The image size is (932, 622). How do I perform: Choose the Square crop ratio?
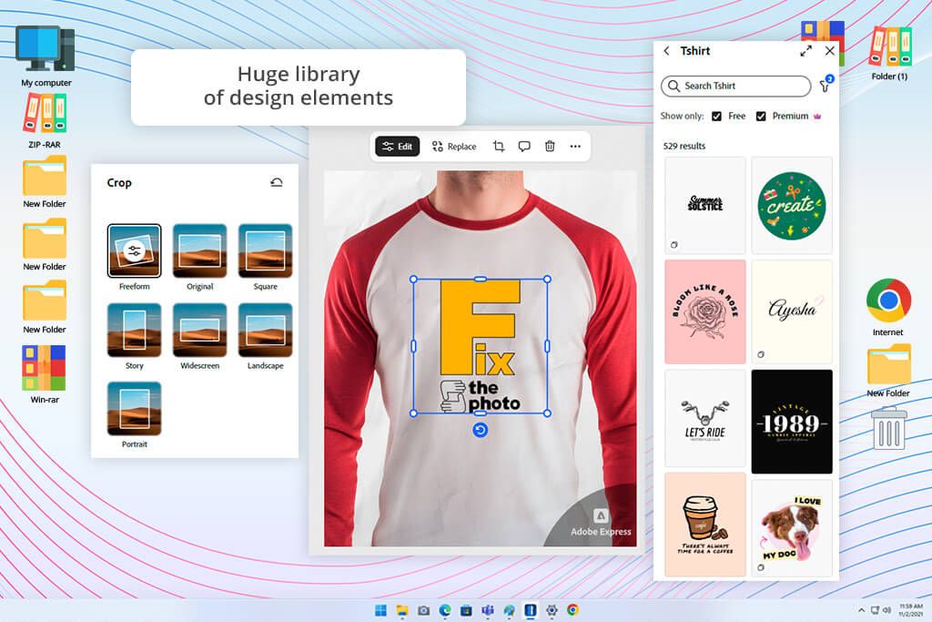(265, 257)
